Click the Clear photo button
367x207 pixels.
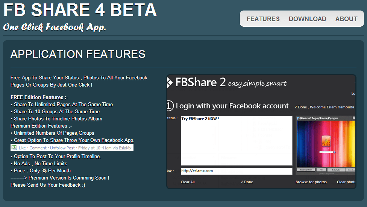tap(346, 182)
